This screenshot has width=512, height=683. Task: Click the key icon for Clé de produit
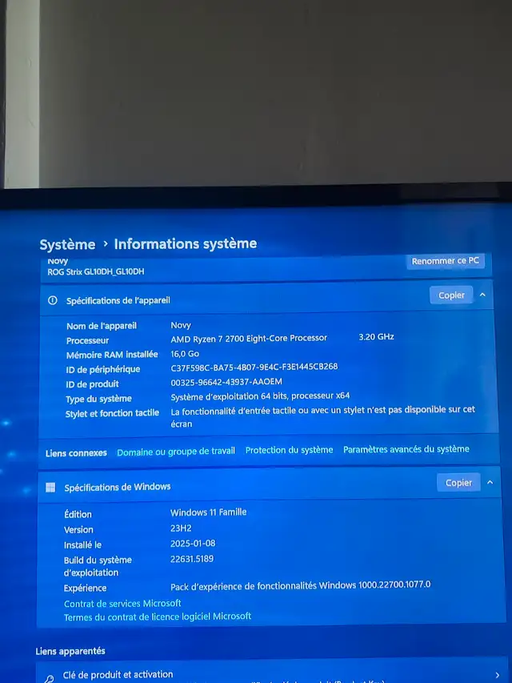[49, 678]
